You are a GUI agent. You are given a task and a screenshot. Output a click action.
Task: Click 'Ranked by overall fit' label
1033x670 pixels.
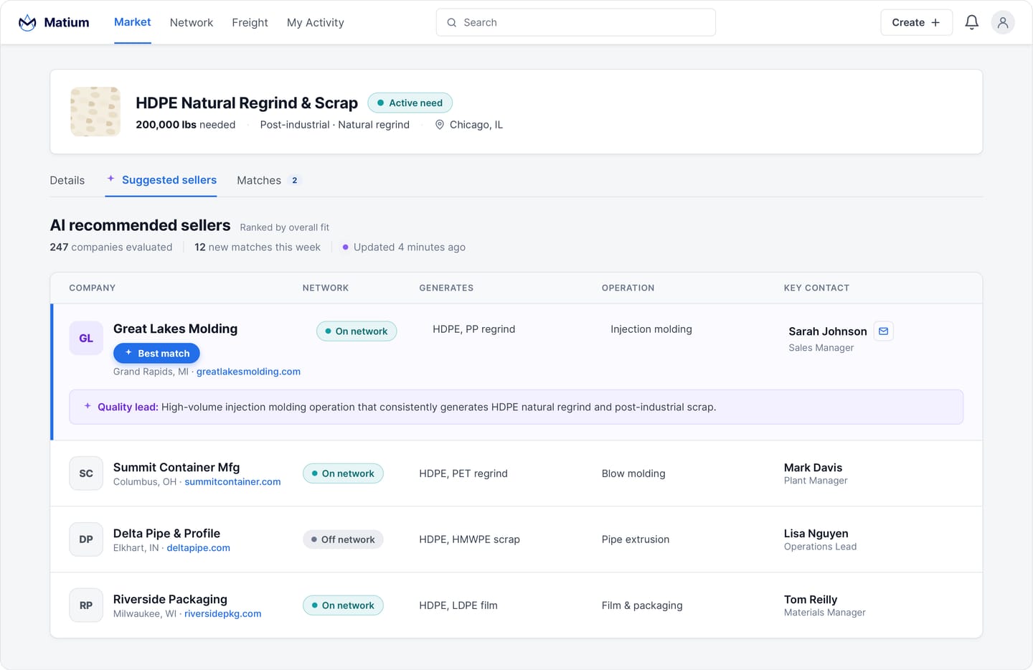coord(285,227)
